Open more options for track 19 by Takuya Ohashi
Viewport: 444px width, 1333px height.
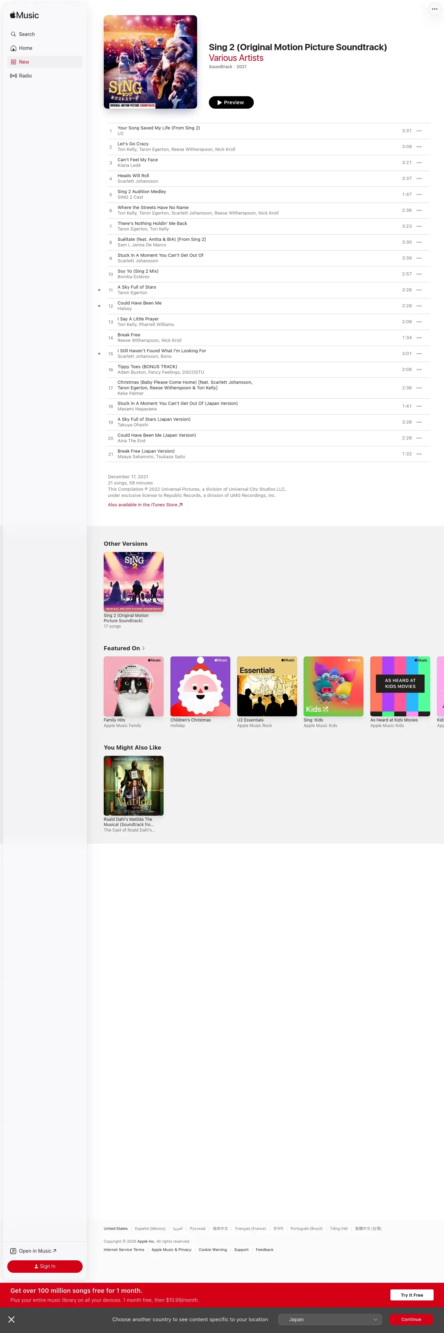tap(419, 422)
